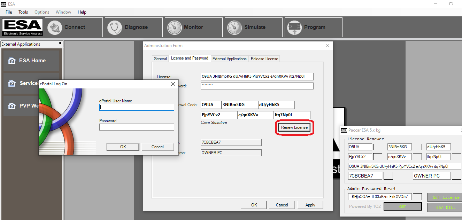Open the Monitor gauge tool
Image resolution: width=462 pixels, height=220 pixels.
click(194, 27)
